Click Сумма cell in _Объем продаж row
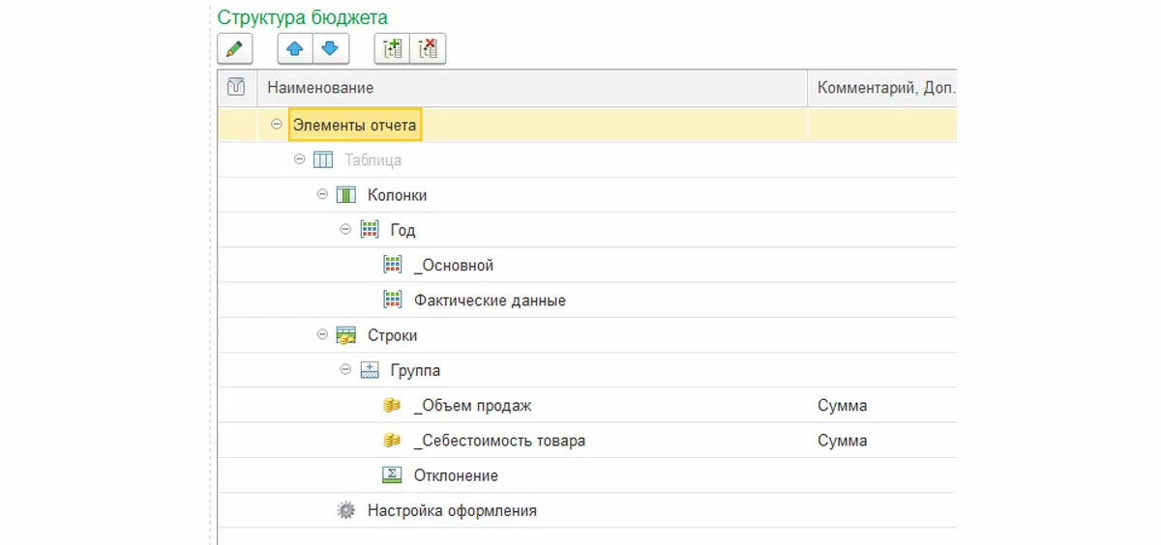 click(x=843, y=406)
